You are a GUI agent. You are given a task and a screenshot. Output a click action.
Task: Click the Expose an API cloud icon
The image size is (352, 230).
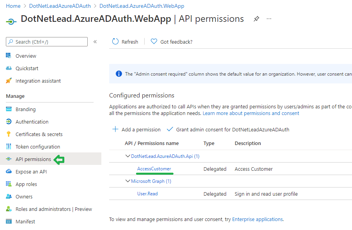coord(9,172)
